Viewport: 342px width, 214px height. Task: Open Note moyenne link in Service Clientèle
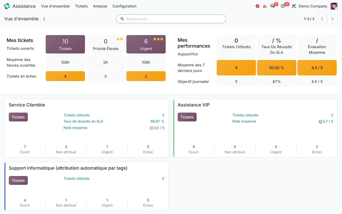(75, 128)
